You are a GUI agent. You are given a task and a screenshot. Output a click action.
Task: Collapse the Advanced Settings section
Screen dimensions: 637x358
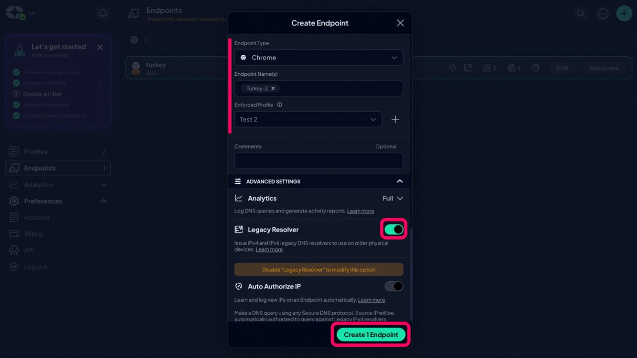[399, 181]
